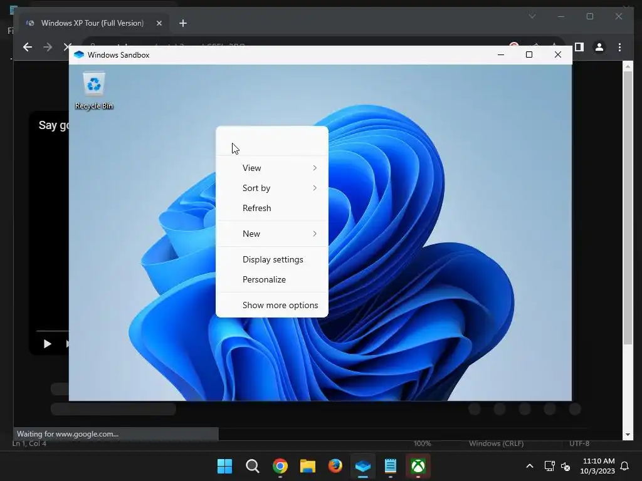Screen dimensions: 642x481
Task: Open Chrome three-dot menu
Action: (619, 47)
